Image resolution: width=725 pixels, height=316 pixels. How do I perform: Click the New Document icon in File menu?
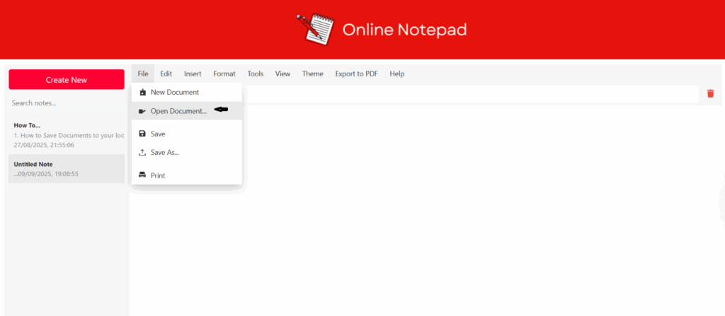[x=142, y=92]
